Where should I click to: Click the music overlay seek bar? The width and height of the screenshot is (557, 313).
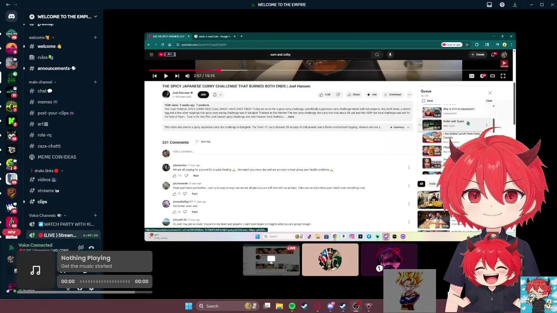(x=104, y=281)
